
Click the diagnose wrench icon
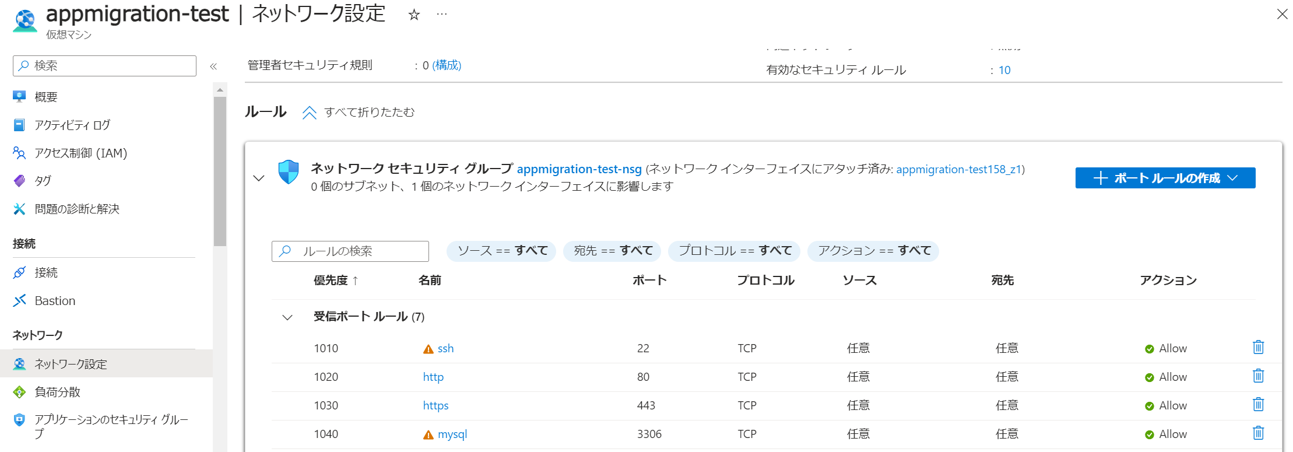(19, 209)
